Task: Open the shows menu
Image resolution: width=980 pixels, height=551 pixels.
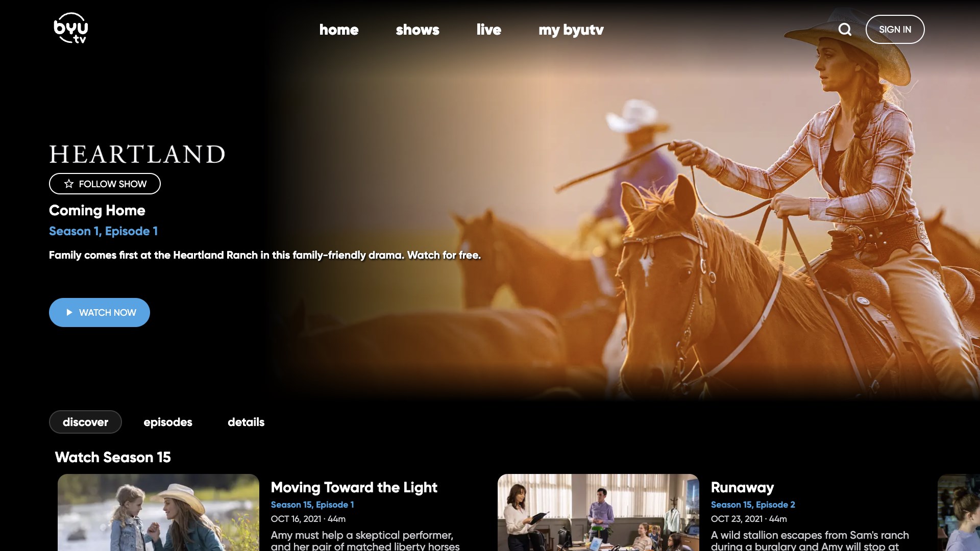Action: [x=418, y=30]
